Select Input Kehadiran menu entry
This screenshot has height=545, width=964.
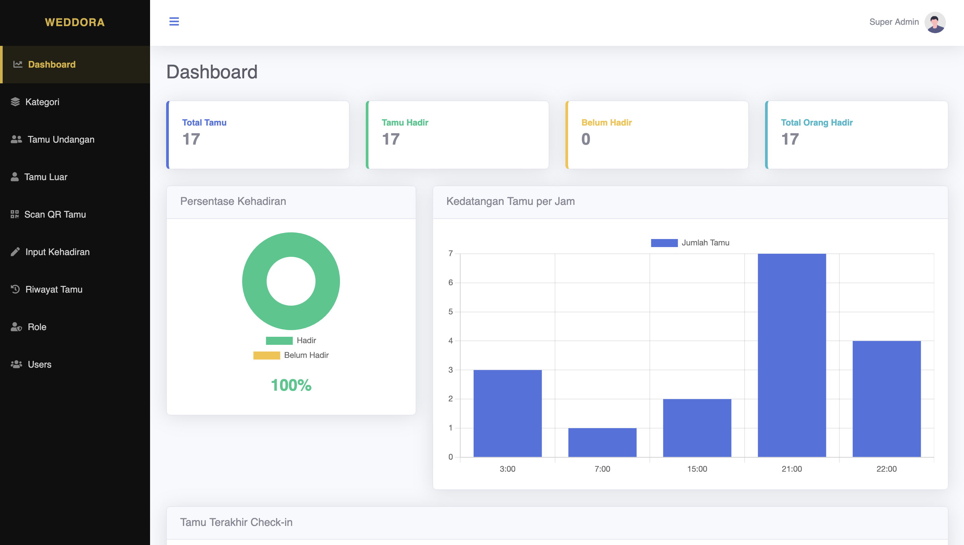[x=75, y=251]
